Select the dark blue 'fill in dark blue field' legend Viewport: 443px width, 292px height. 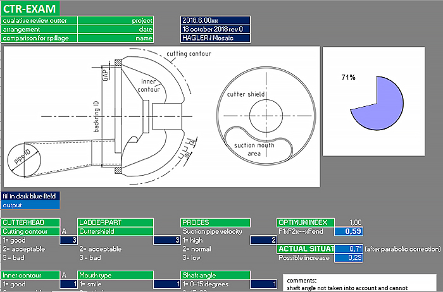pyautogui.click(x=30, y=196)
